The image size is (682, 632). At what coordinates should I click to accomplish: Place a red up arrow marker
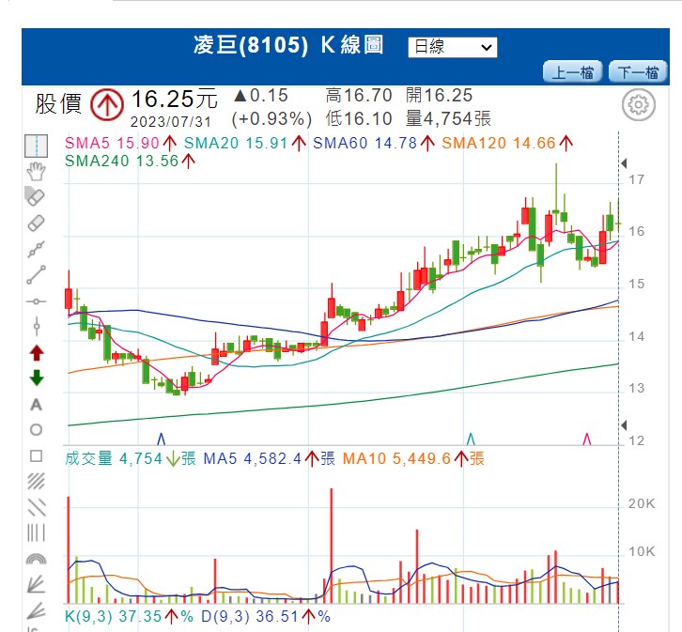36,353
